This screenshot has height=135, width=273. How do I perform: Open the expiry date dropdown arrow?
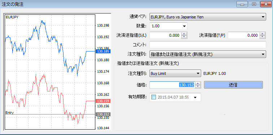pos(195,97)
